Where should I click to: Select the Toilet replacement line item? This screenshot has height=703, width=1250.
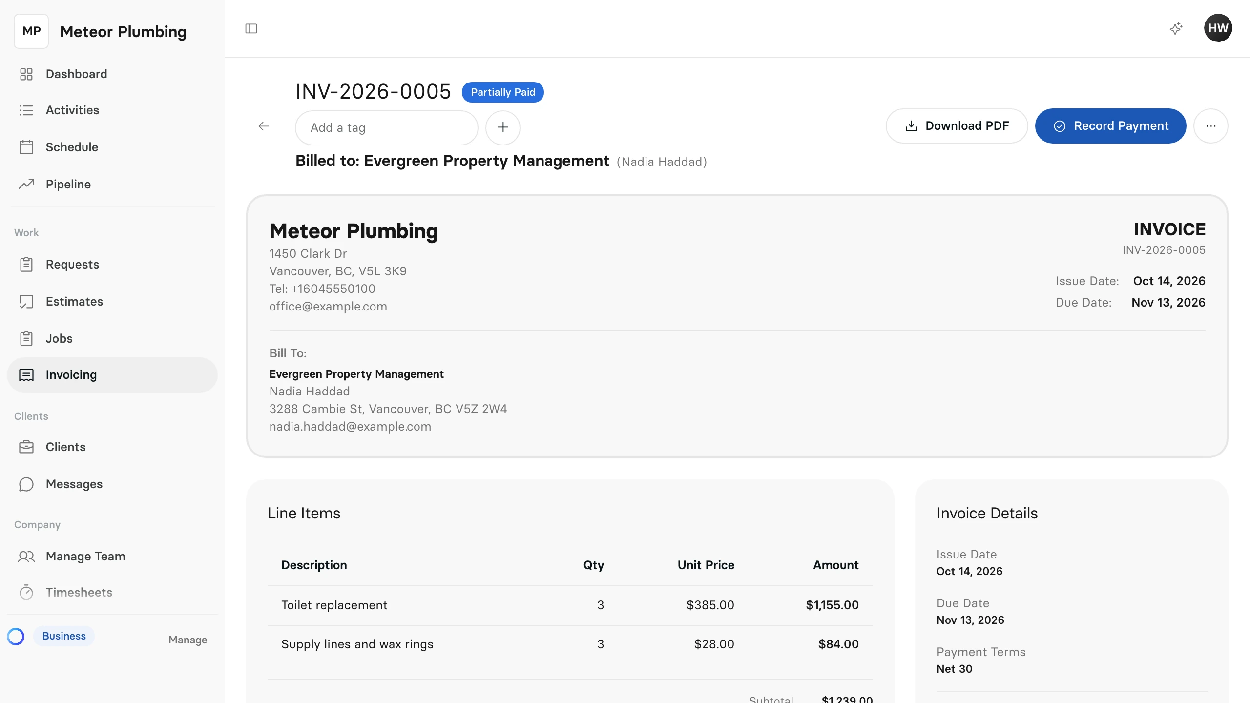570,605
